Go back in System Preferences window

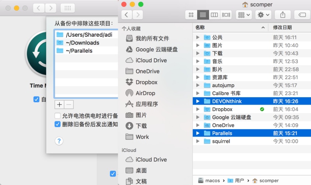pyautogui.click(x=38, y=8)
